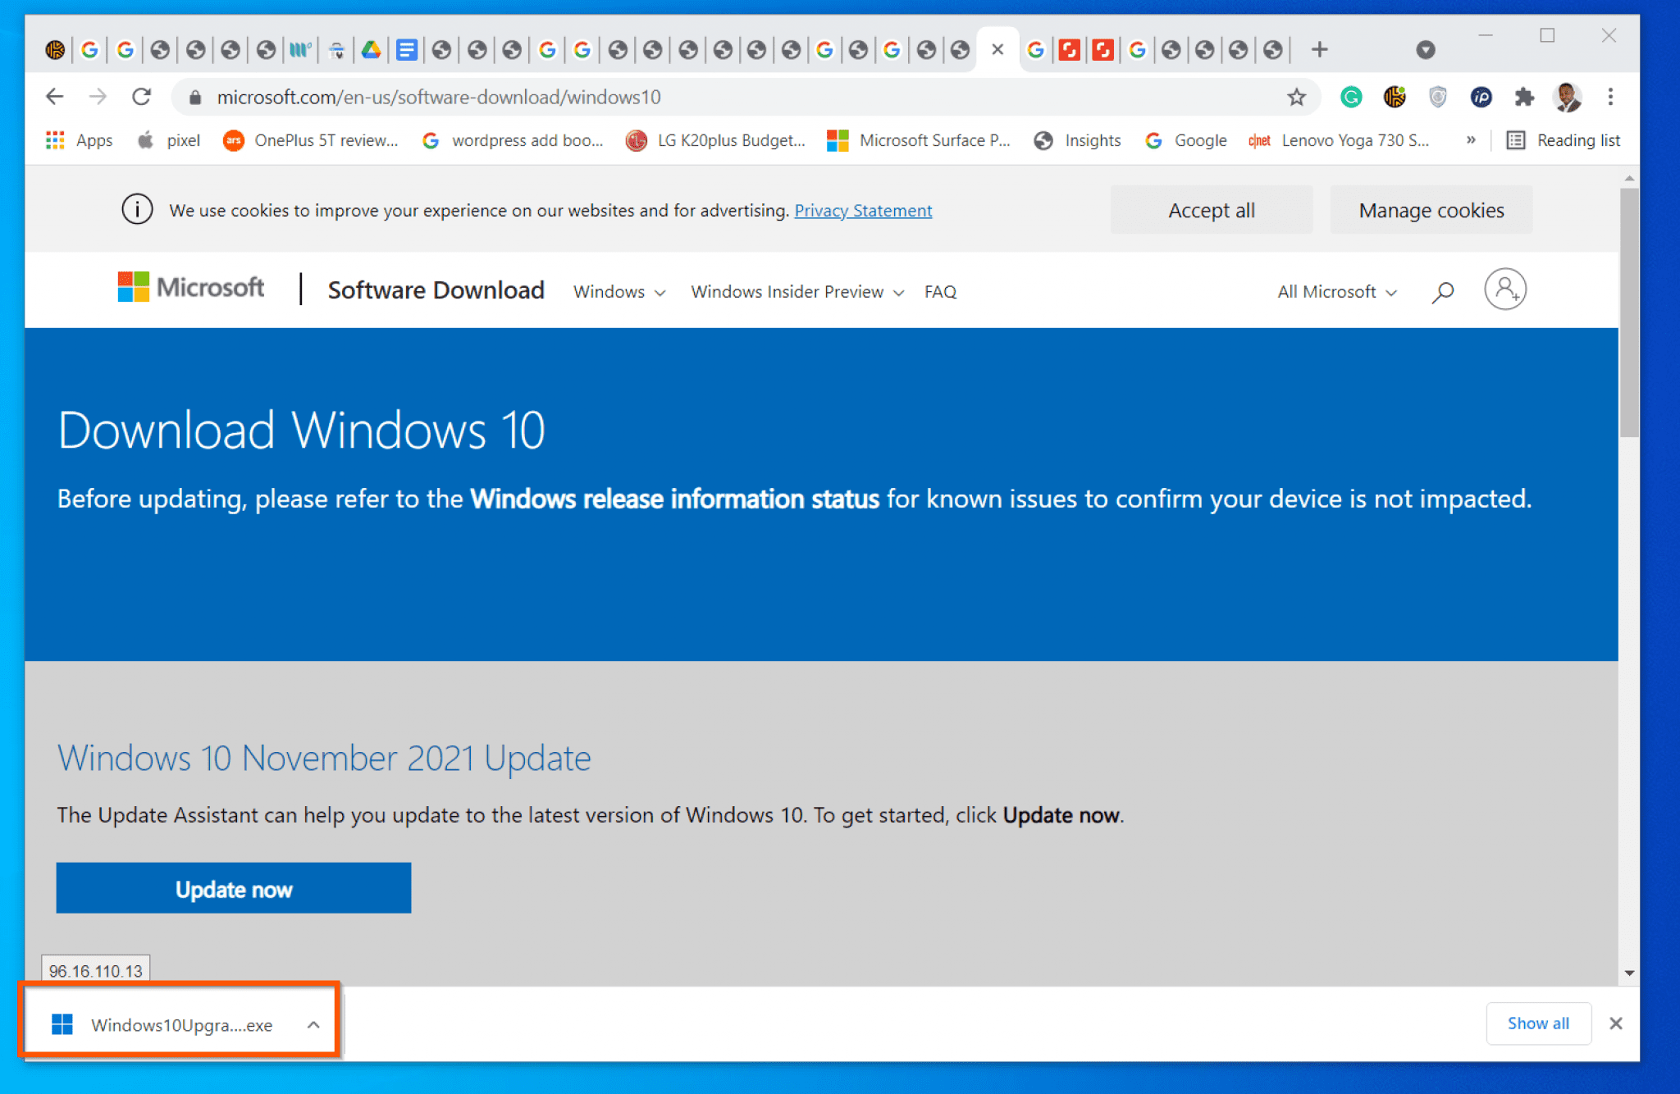This screenshot has width=1680, height=1094.
Task: Open the pixel bookmark
Action: [169, 140]
